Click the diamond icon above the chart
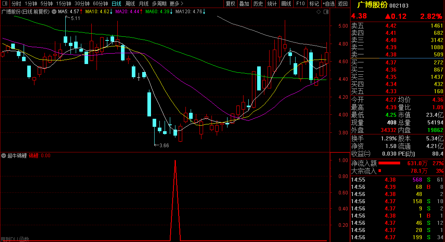Image resolution: width=445 pixels, height=242 pixels. [318, 12]
